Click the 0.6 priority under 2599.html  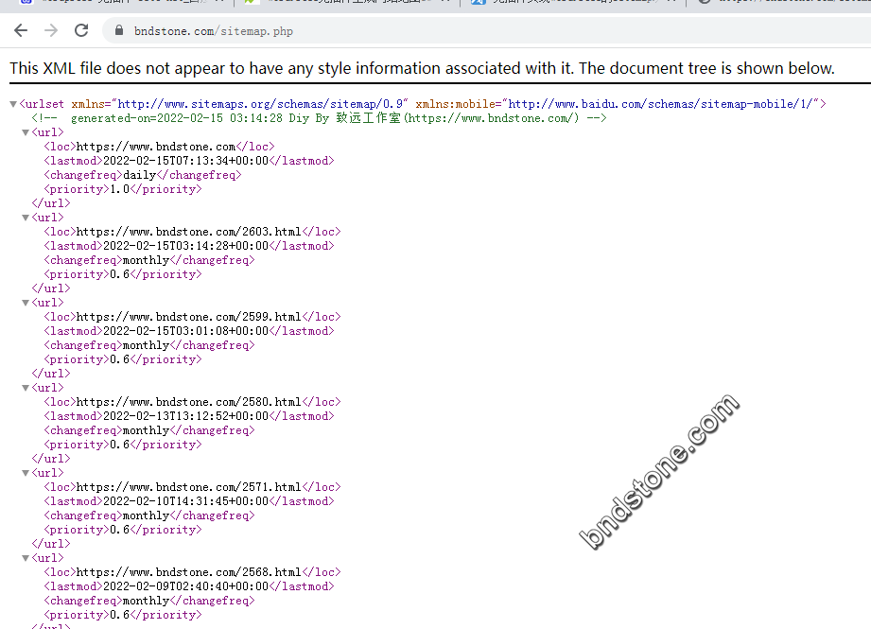click(119, 359)
